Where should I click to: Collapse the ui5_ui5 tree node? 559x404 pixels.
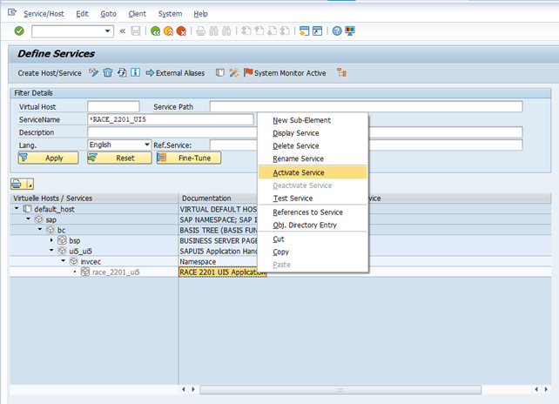[51, 251]
